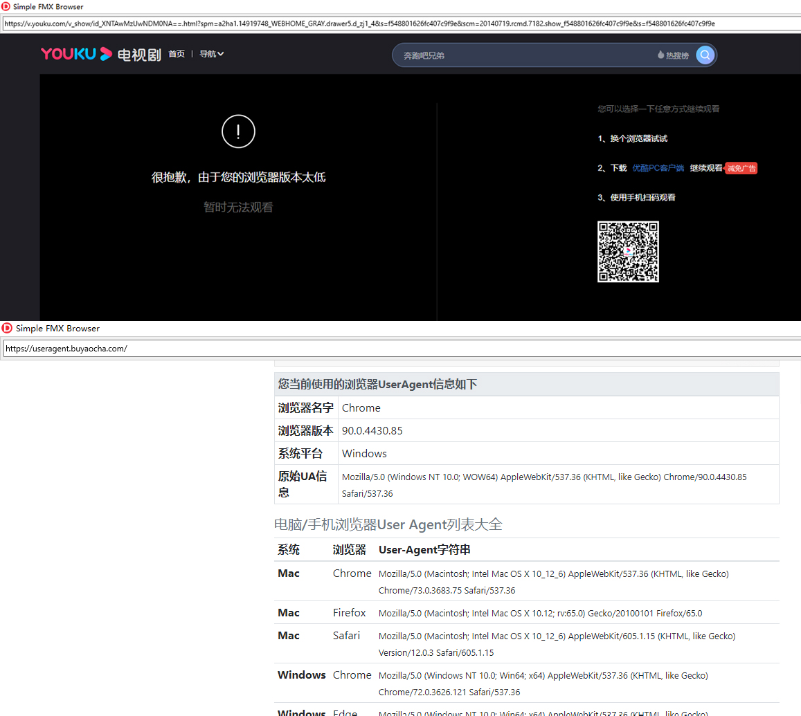Click the 系统平台 row label
The height and width of the screenshot is (716, 801).
pos(300,453)
